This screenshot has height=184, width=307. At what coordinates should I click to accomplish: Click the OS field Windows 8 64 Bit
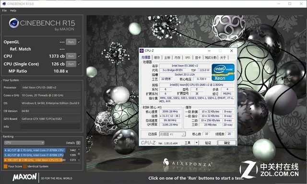pos(50,103)
